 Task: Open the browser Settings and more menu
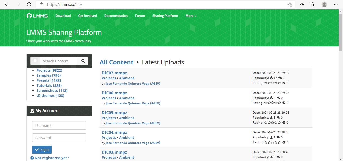click(336, 4)
